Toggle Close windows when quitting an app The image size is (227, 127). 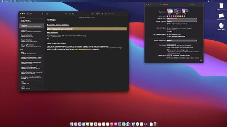167,50
